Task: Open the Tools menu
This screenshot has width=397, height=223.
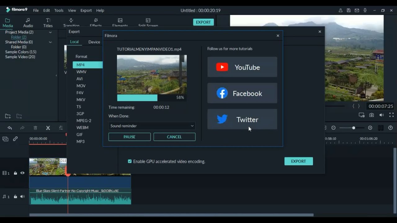Action: point(59,10)
